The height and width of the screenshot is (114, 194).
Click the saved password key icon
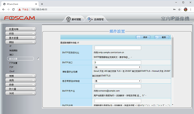(174, 9)
